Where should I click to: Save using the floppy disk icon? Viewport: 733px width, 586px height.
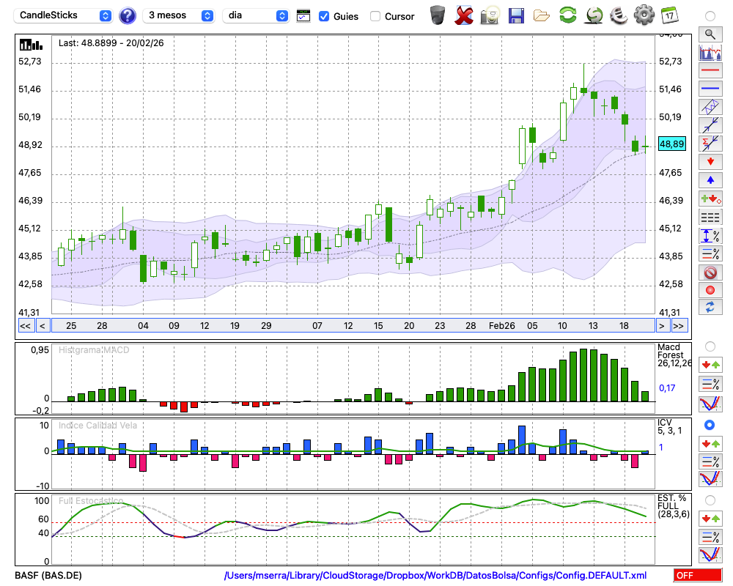coord(516,15)
